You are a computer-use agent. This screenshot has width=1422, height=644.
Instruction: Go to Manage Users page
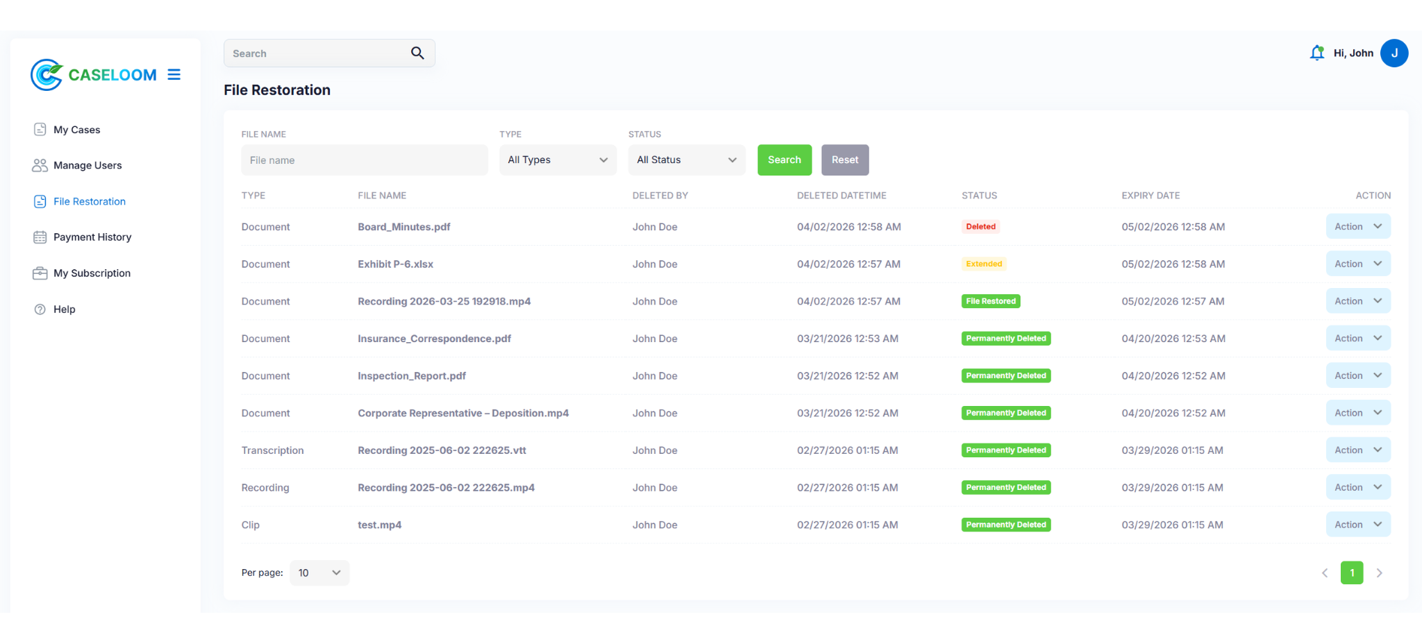87,166
